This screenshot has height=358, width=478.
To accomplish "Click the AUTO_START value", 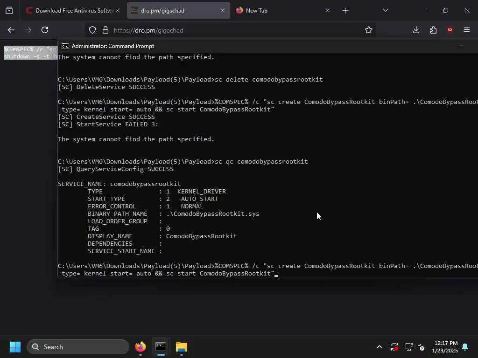I will tap(200, 199).
